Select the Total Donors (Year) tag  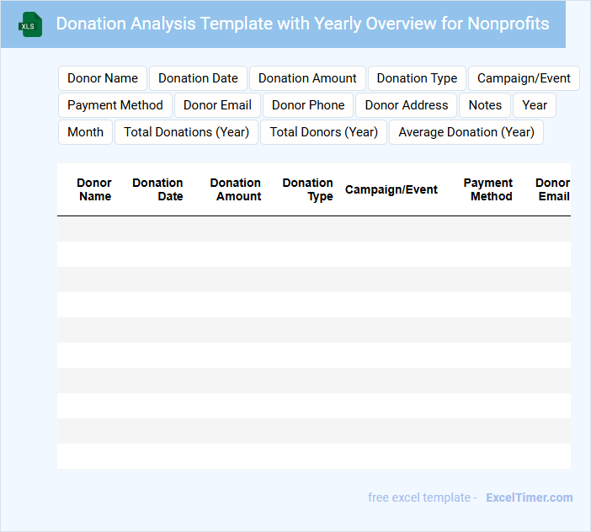click(x=324, y=132)
